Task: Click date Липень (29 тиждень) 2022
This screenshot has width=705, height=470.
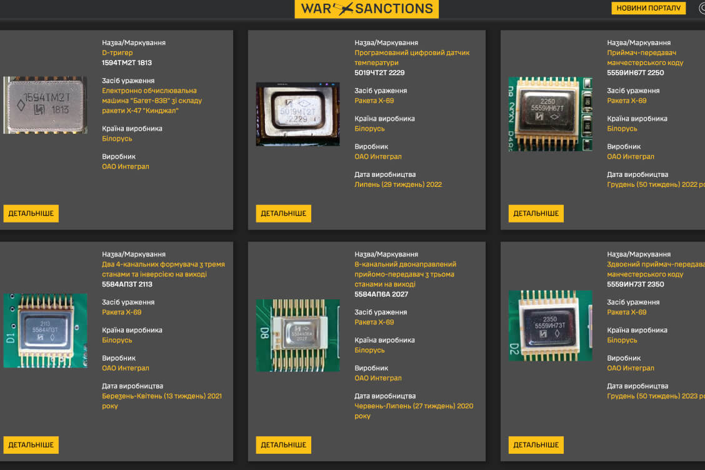Action: point(398,184)
